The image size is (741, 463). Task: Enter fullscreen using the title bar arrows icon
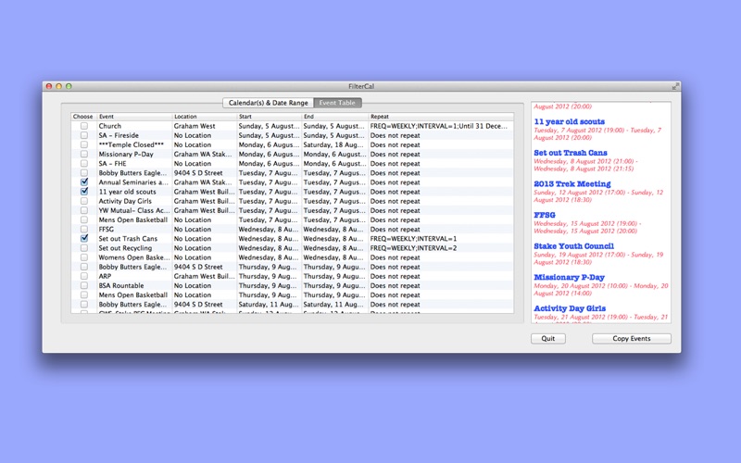(x=675, y=86)
